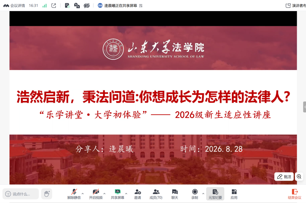Open 聊天 chat panel
This screenshot has height=203, width=306.
pyautogui.click(x=175, y=194)
